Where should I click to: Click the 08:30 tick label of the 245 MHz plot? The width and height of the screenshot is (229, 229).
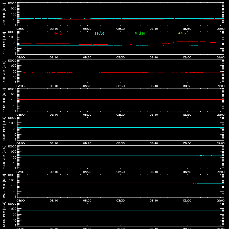click(x=121, y=29)
